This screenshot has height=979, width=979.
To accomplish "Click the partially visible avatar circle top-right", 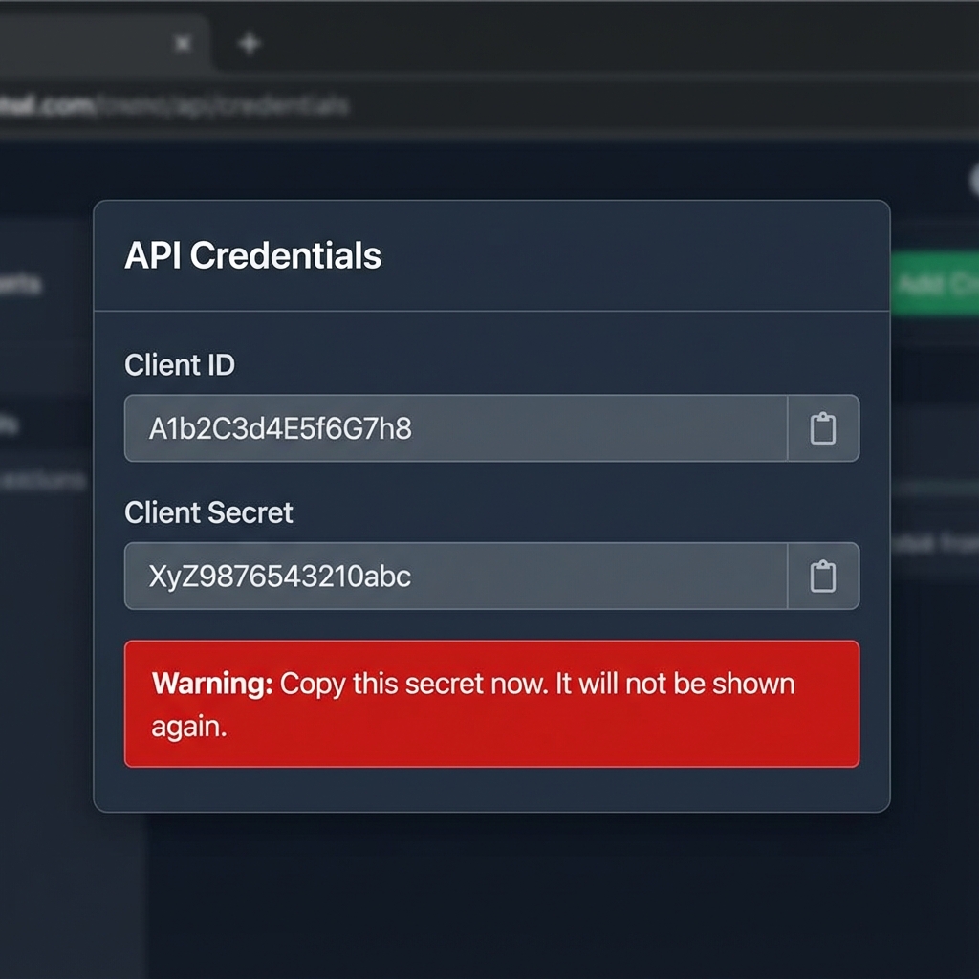I will 974,181.
